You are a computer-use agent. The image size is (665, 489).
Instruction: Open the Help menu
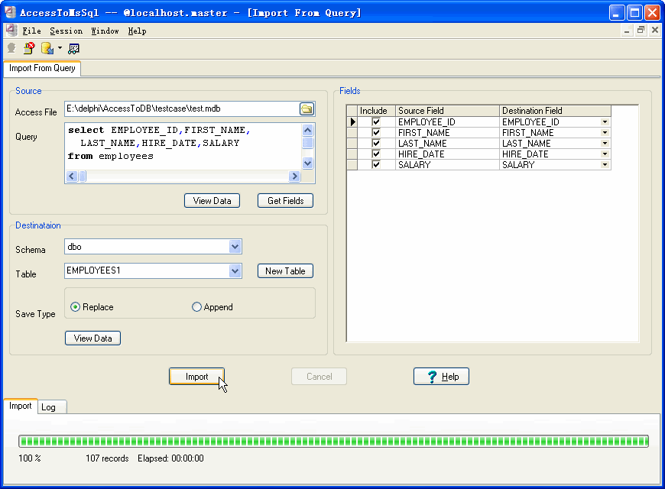[137, 31]
